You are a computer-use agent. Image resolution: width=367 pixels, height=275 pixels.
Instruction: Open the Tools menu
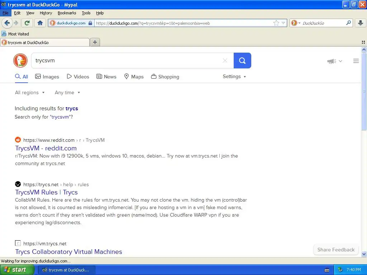(x=86, y=13)
